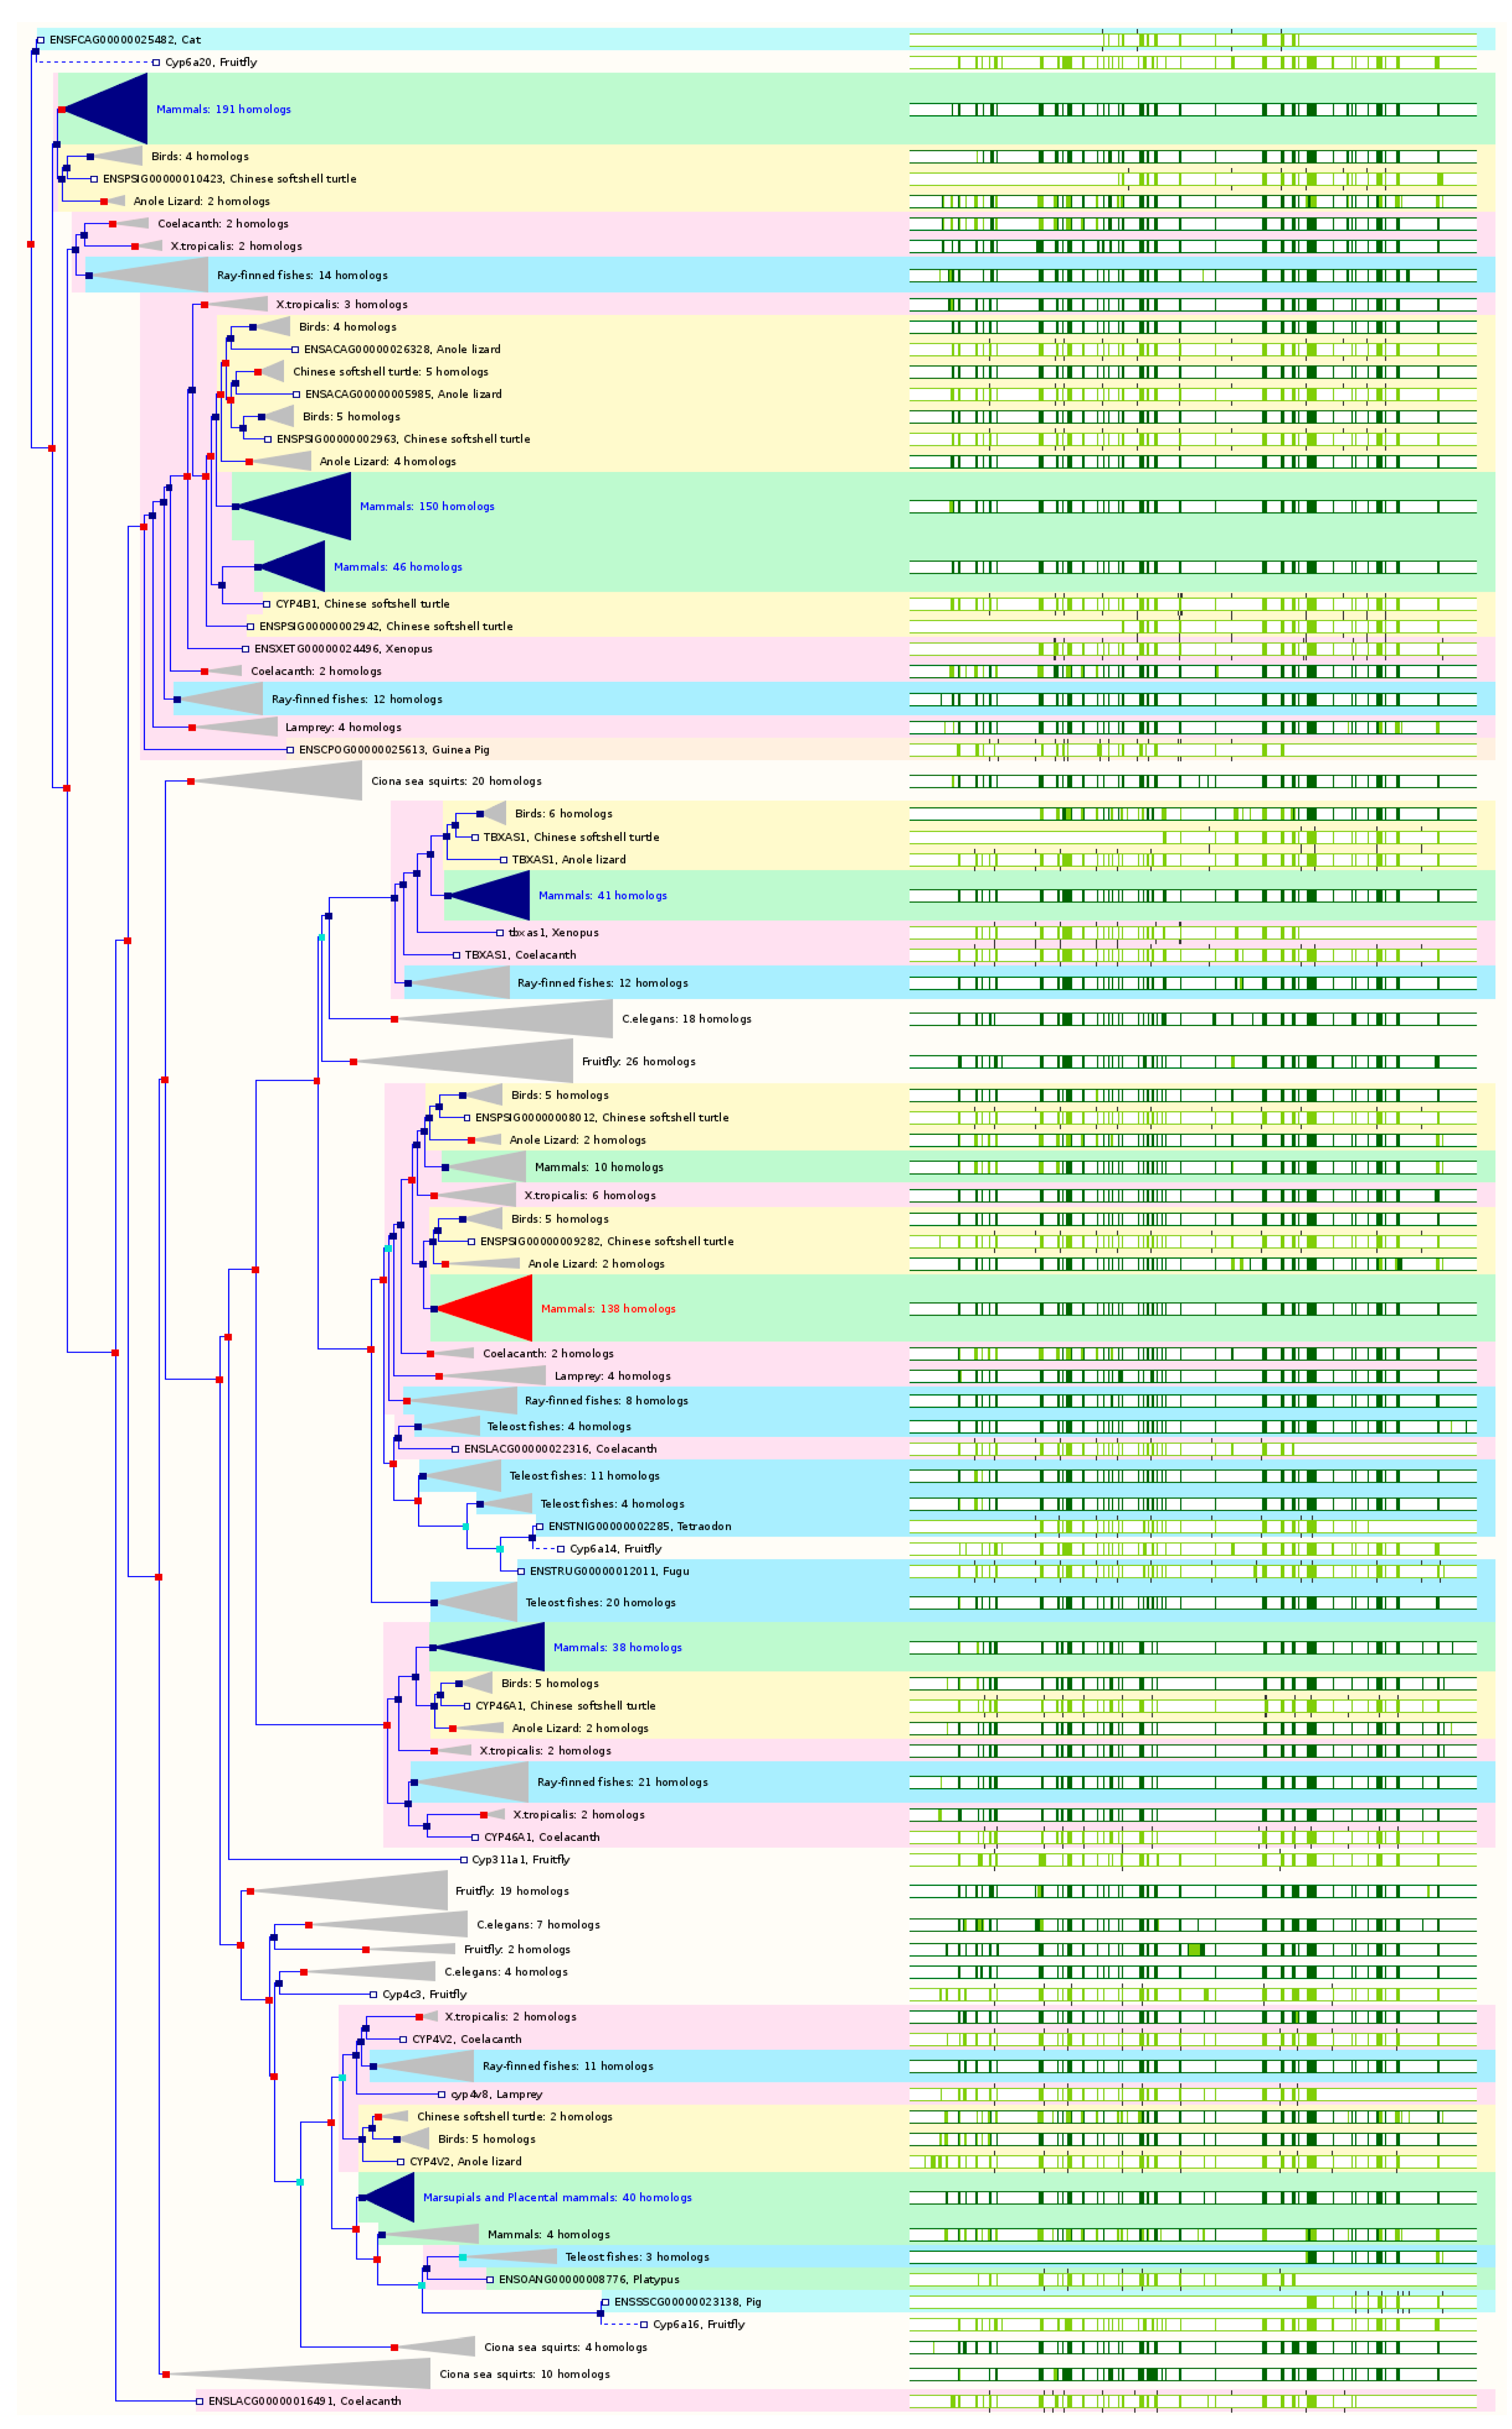This screenshot has width=1512, height=2429.
Task: Click the Birds 6 homologs label
Action: (564, 813)
